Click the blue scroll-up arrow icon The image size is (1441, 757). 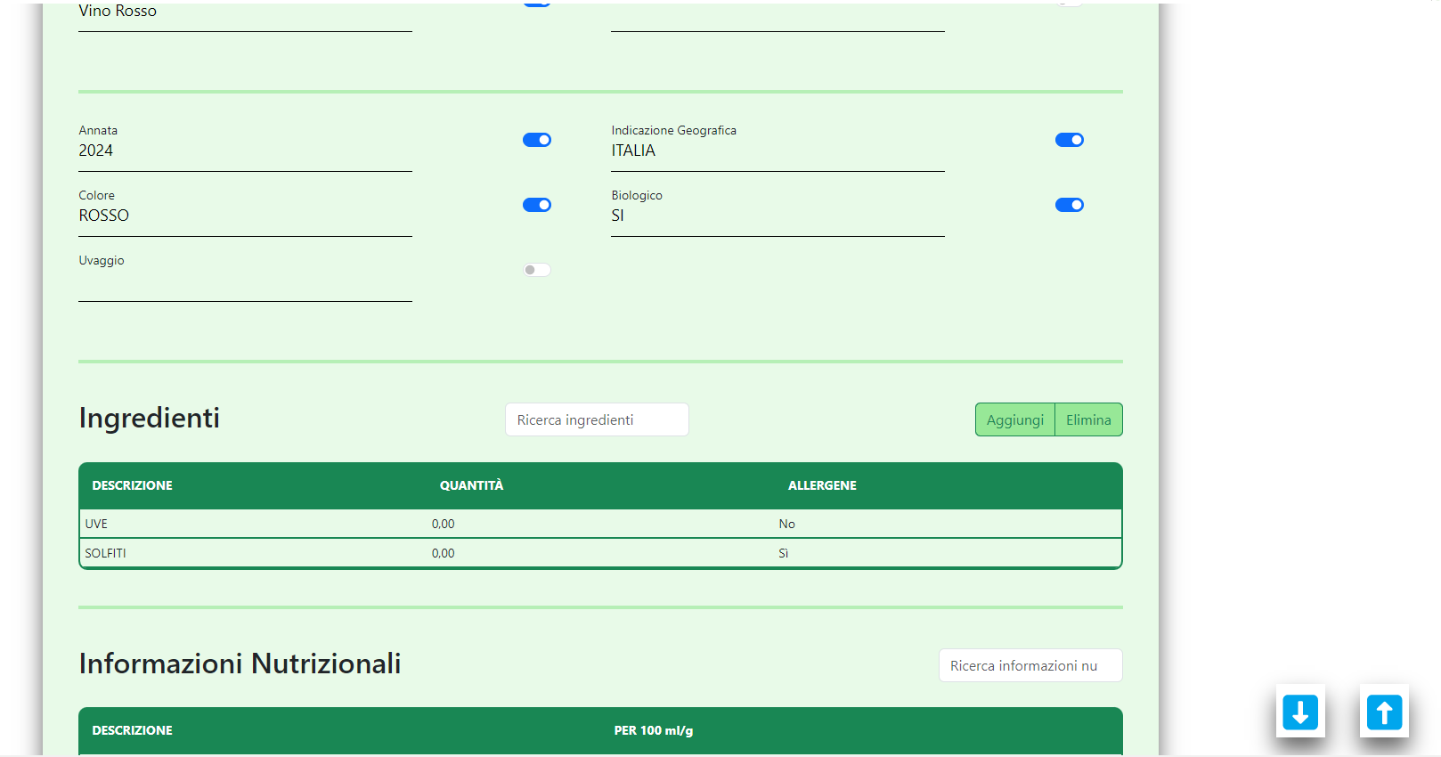pos(1384,712)
